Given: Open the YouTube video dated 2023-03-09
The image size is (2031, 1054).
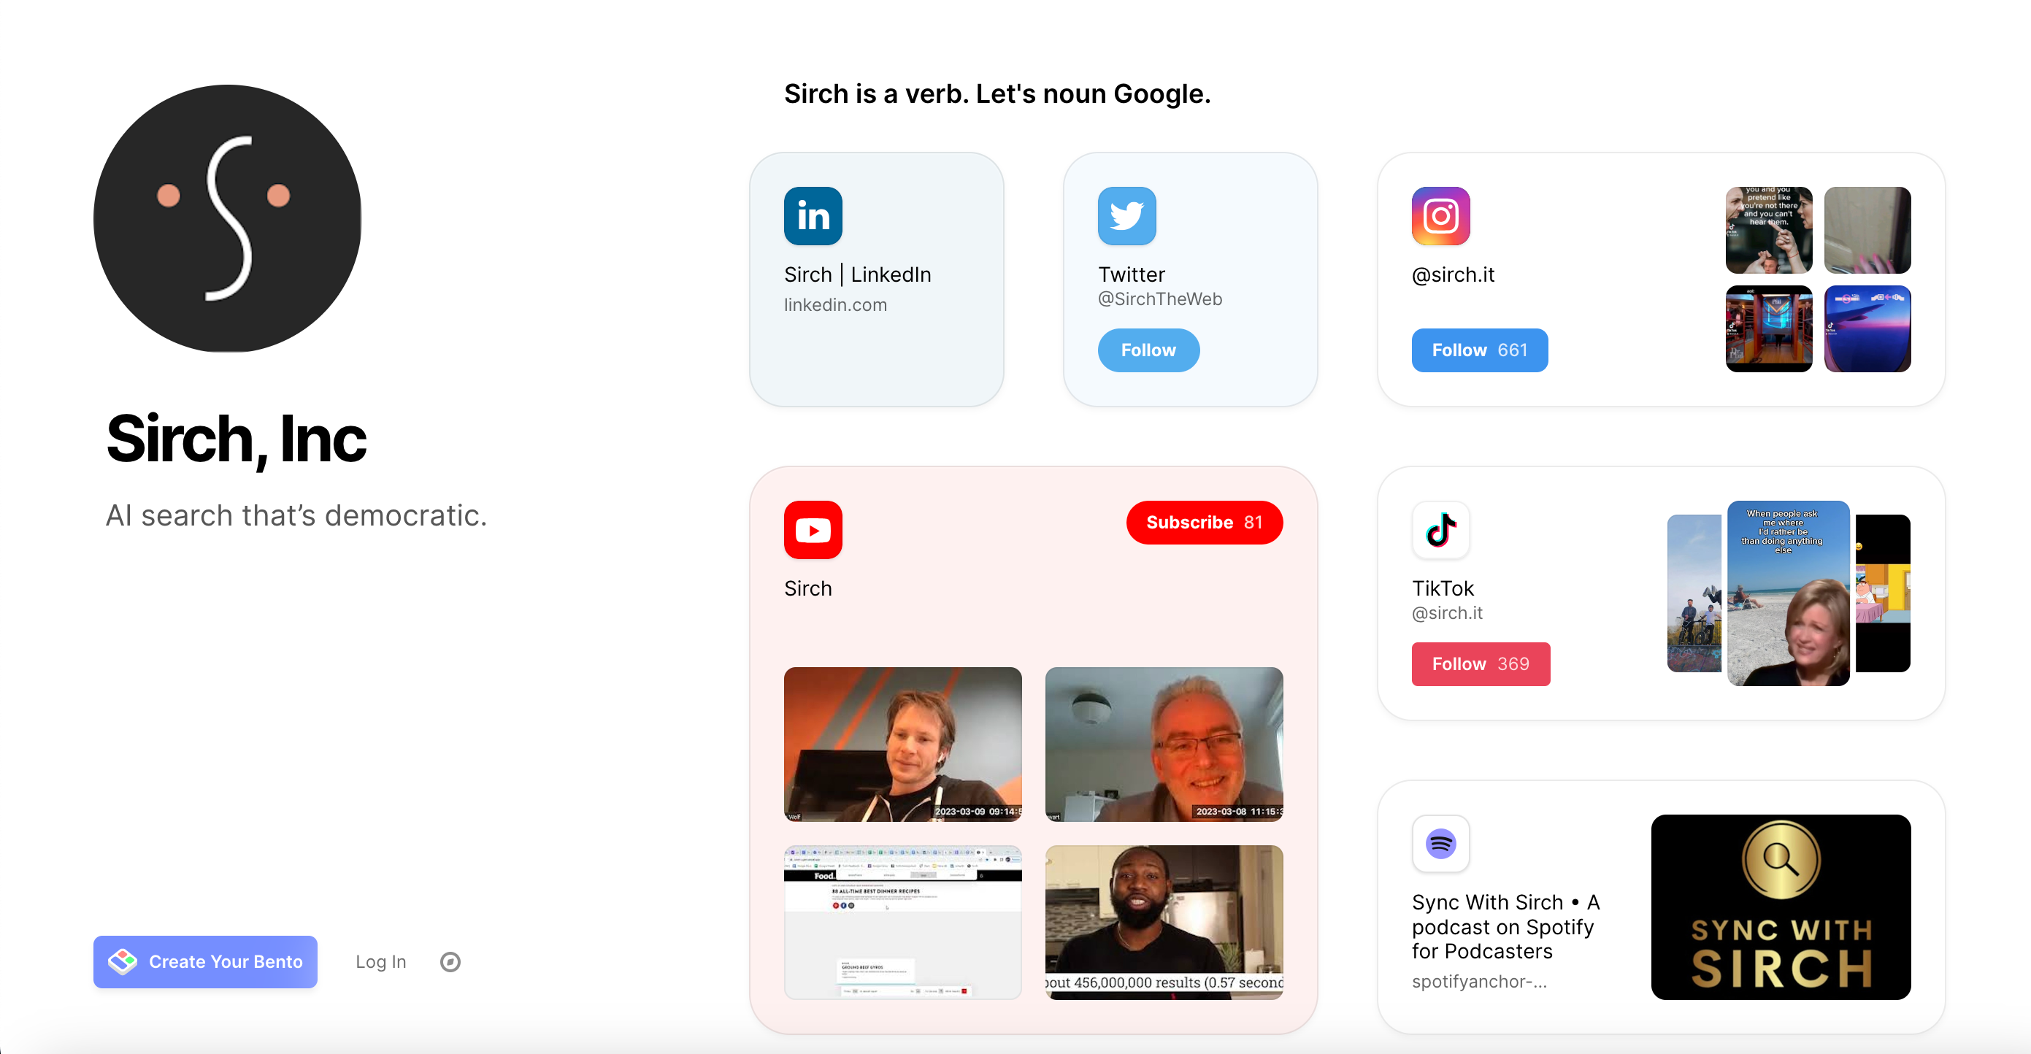Looking at the screenshot, I should pos(902,745).
